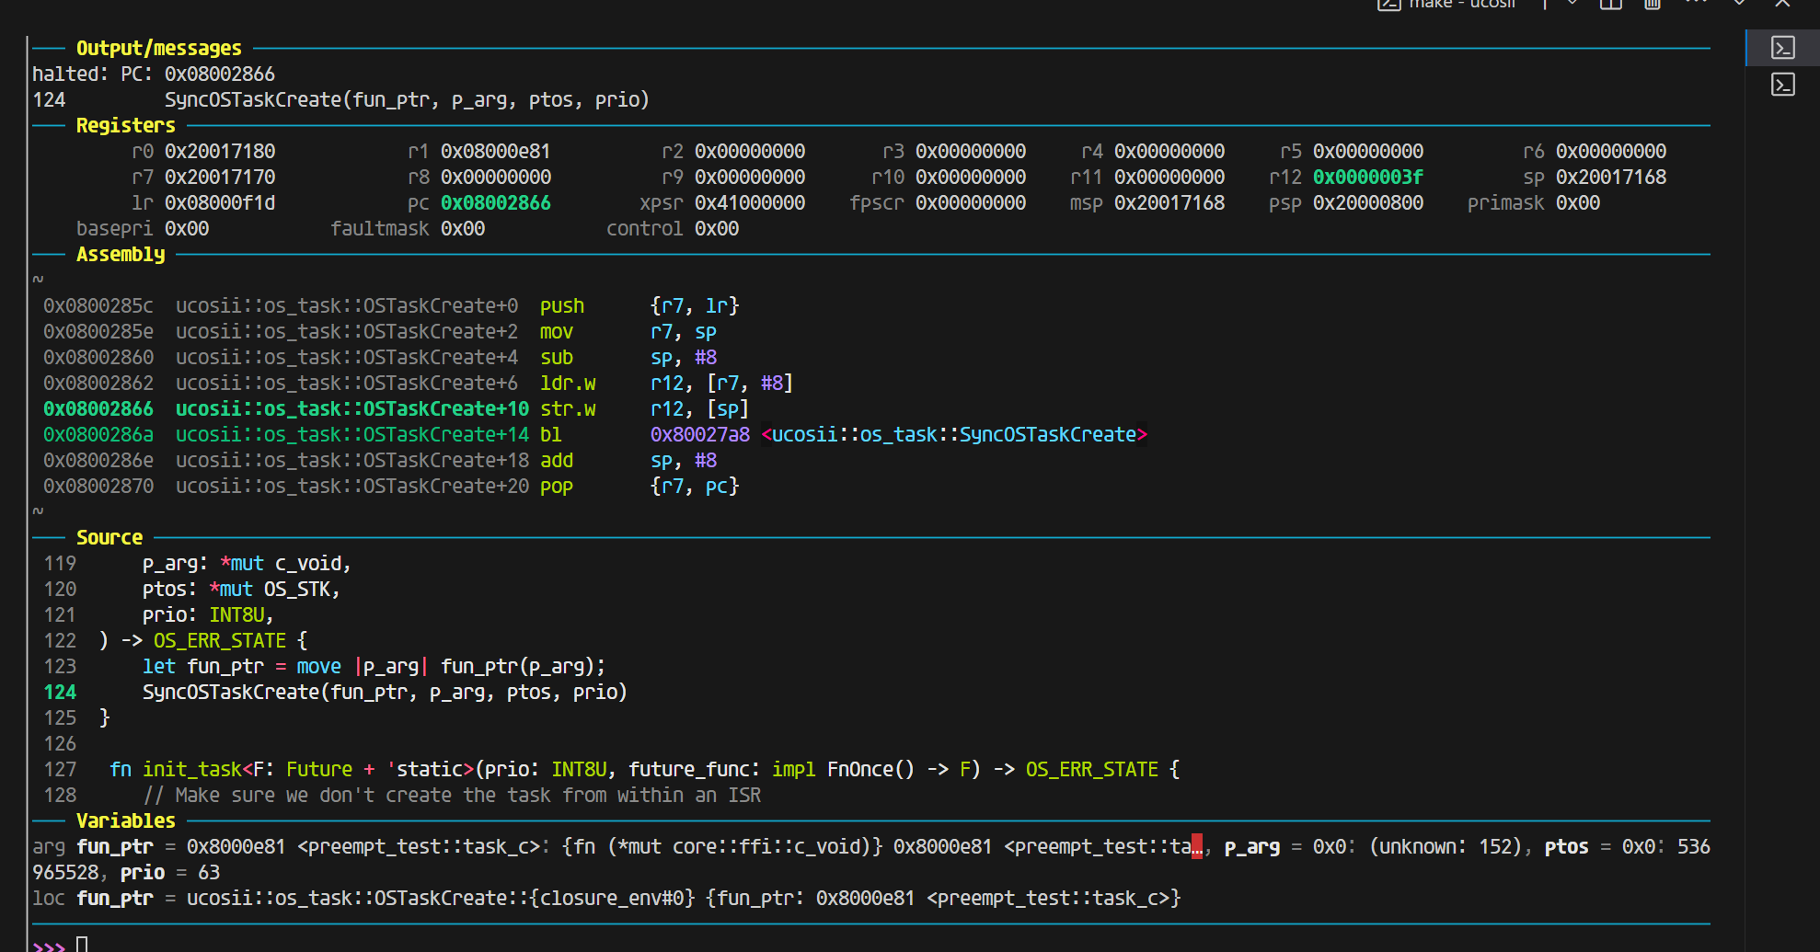
Task: Click highlighted r12 value 0x0000003f
Action: [x=1368, y=177]
